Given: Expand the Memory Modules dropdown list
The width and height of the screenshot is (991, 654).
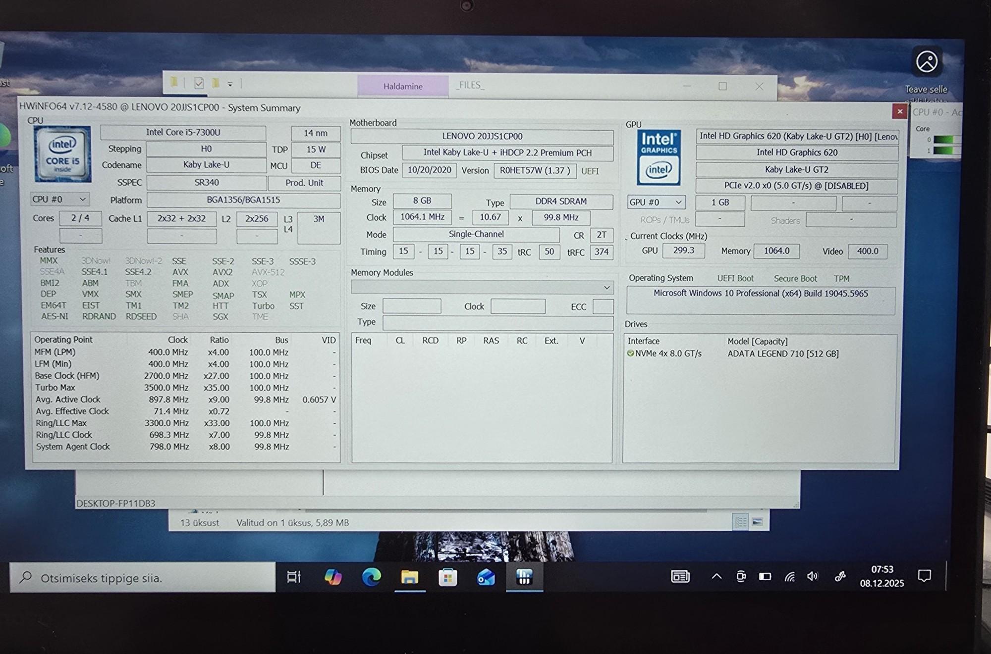Looking at the screenshot, I should 606,288.
